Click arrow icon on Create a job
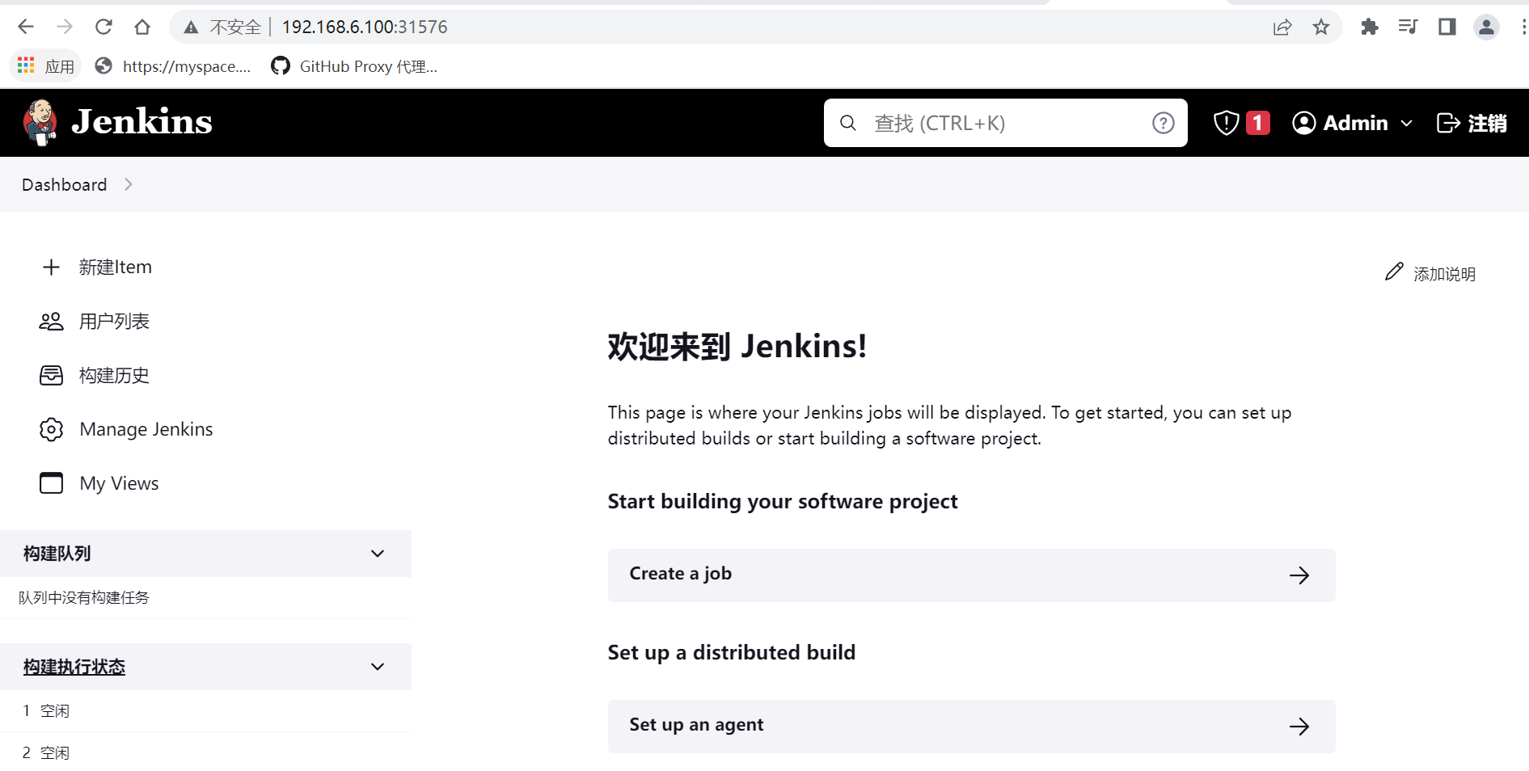This screenshot has height=771, width=1529. pos(1299,575)
